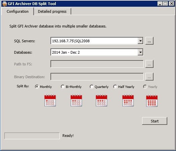Image resolution: width=176 pixels, height=151 pixels.
Task: Click the Quarterly calendar icon
Action: click(x=101, y=100)
